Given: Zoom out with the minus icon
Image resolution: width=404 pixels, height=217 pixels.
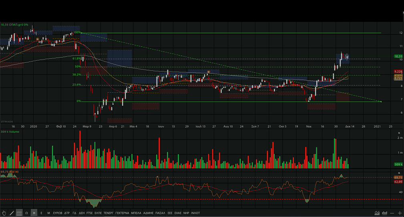Looking at the screenshot, I should (392, 213).
